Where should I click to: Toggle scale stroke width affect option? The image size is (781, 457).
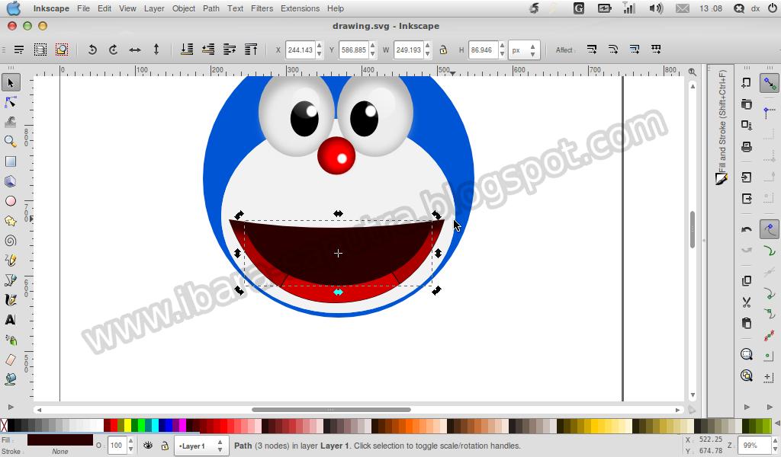coord(592,50)
